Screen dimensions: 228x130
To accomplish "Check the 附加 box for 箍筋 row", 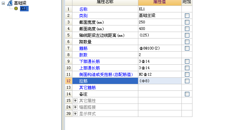I will (187, 48).
